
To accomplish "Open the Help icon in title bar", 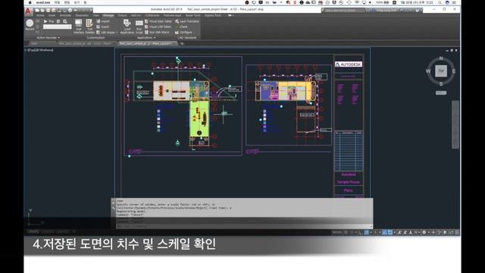I will [417, 10].
